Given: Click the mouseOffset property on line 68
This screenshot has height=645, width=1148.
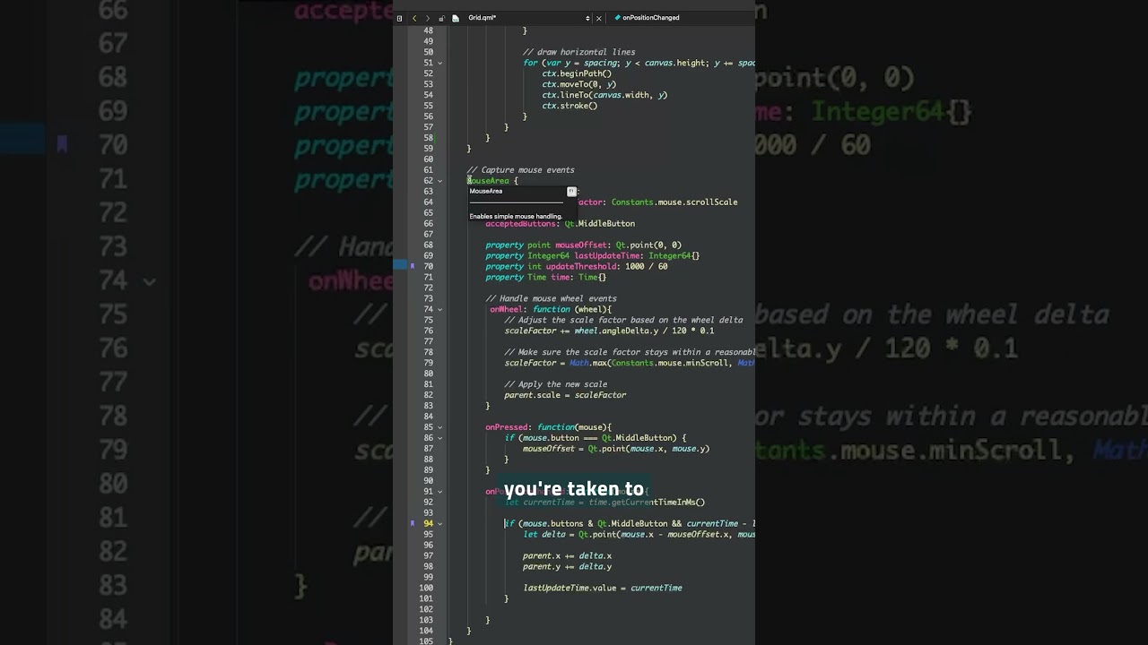Looking at the screenshot, I should (580, 245).
